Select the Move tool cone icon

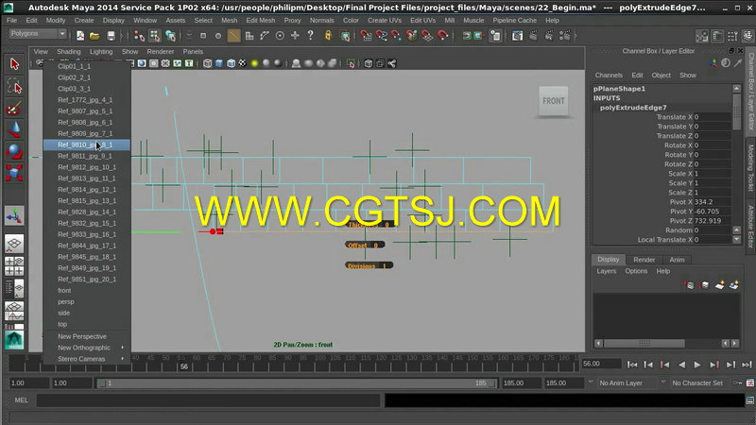tap(14, 129)
